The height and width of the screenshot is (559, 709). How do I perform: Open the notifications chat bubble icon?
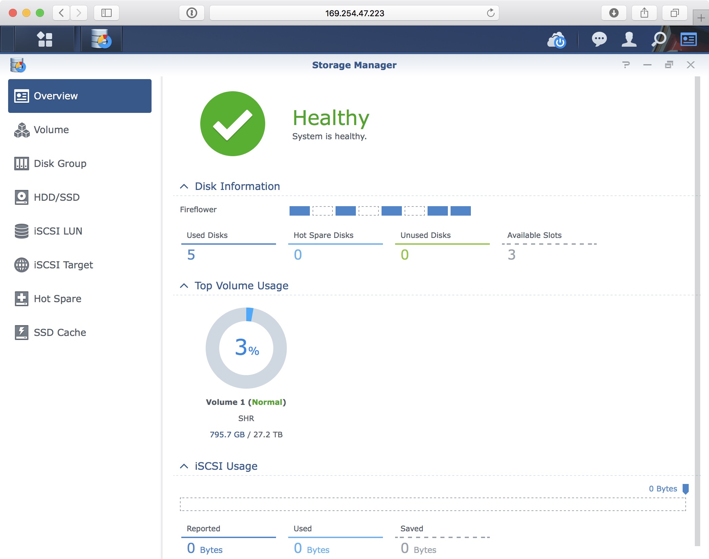coord(599,40)
